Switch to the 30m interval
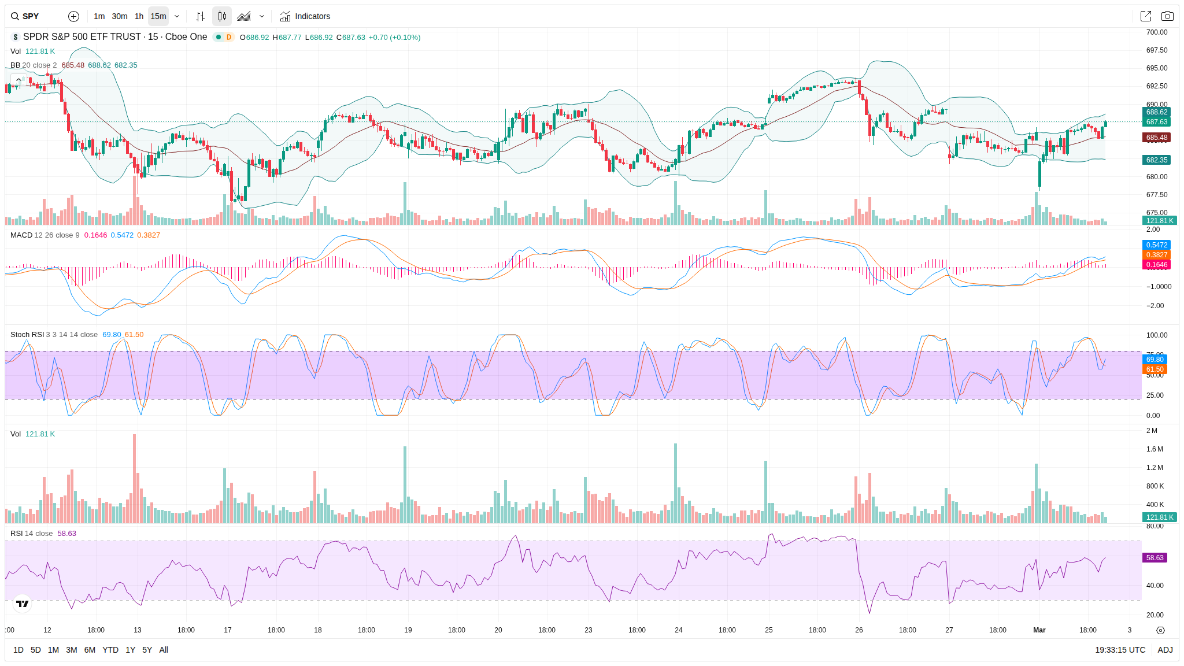 [x=120, y=16]
